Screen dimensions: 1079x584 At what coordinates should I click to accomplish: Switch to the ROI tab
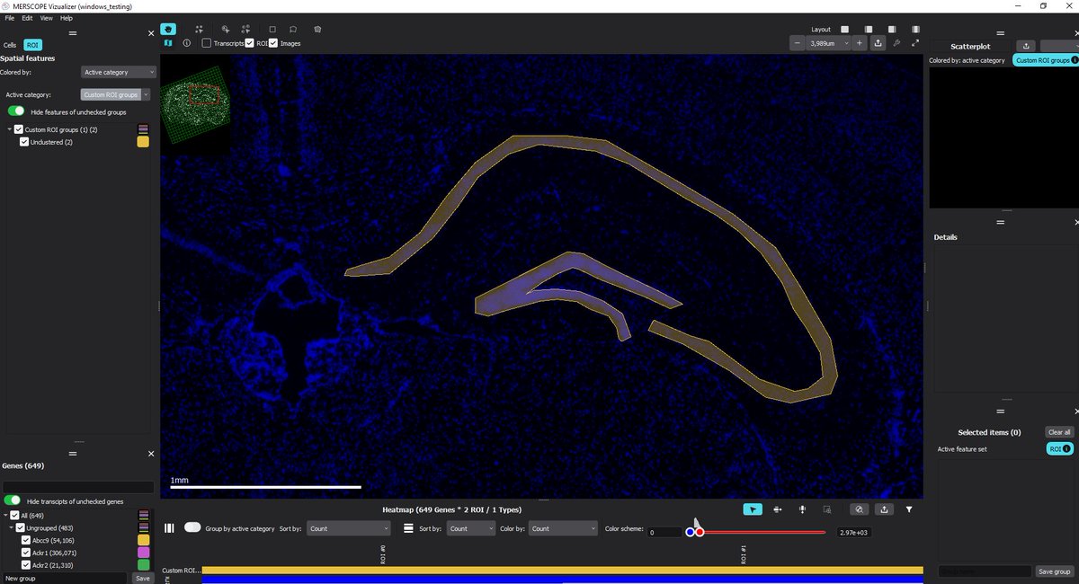click(33, 44)
